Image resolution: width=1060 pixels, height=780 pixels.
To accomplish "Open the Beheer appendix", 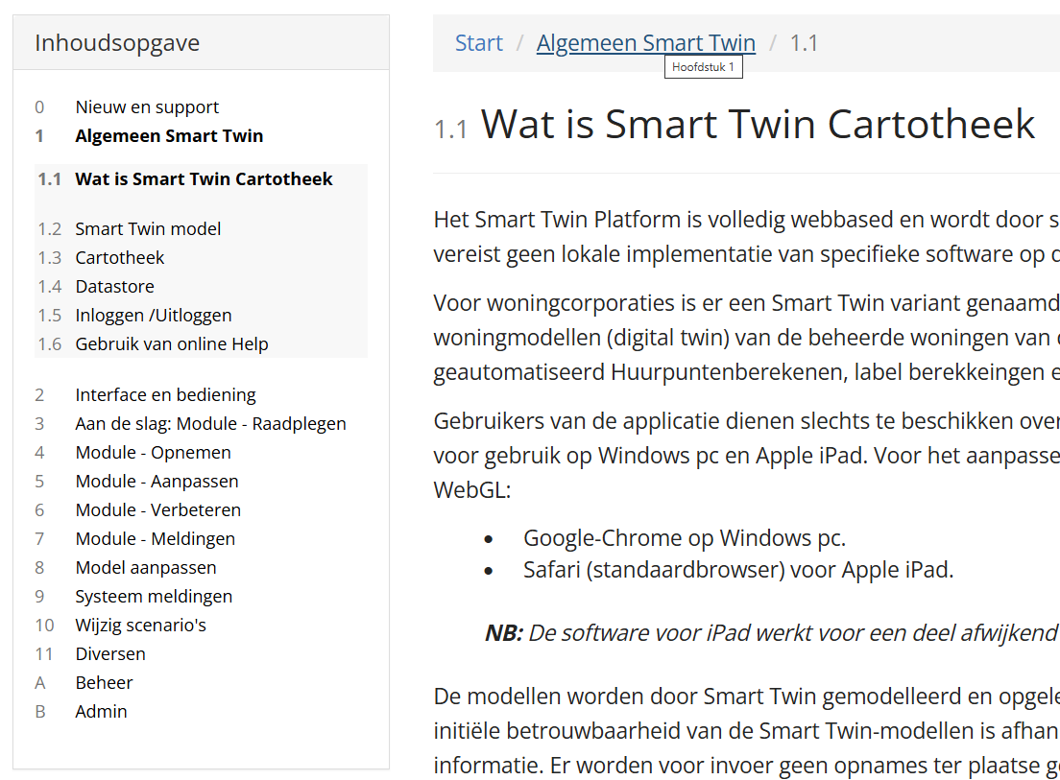I will [104, 683].
